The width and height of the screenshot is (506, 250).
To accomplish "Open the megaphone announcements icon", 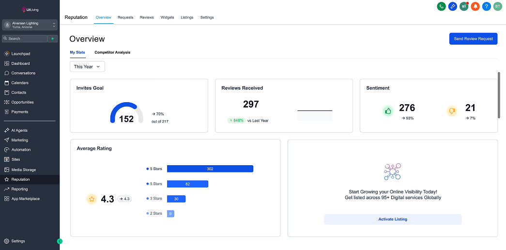I will click(464, 6).
